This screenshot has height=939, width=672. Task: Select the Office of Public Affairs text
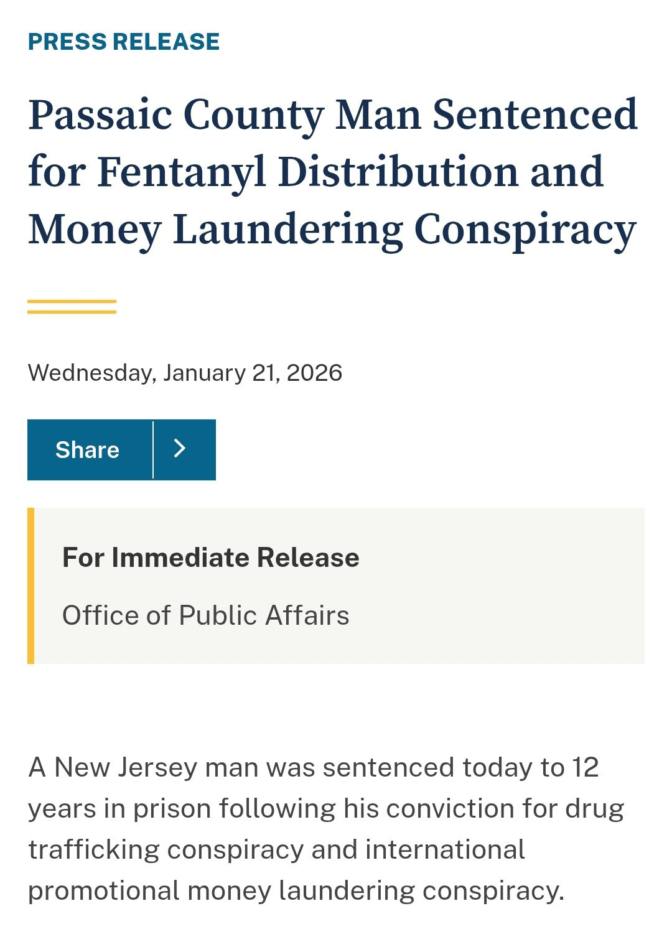tap(205, 615)
